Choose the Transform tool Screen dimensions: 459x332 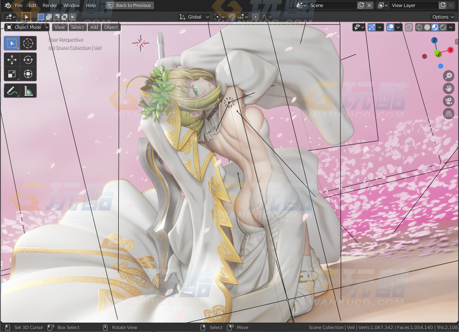click(x=28, y=74)
